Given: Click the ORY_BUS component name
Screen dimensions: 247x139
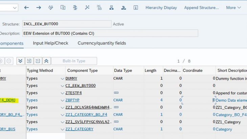Looking at the screenshot, I should coord(8,129).
